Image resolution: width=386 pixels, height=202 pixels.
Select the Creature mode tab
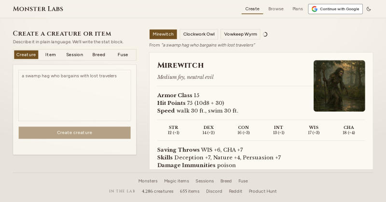click(x=26, y=55)
